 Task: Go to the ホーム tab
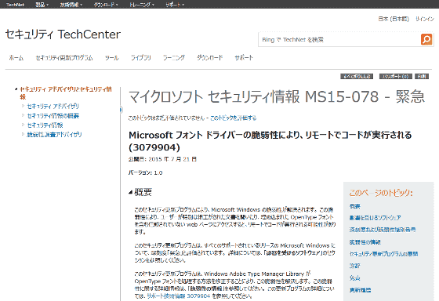[16, 58]
